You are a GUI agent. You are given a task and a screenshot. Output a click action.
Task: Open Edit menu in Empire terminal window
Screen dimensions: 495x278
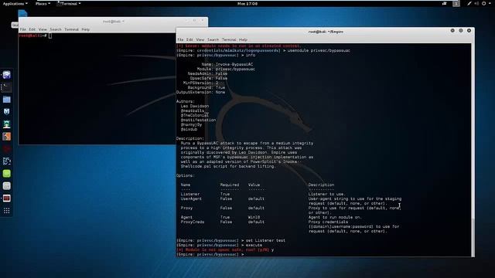point(189,39)
